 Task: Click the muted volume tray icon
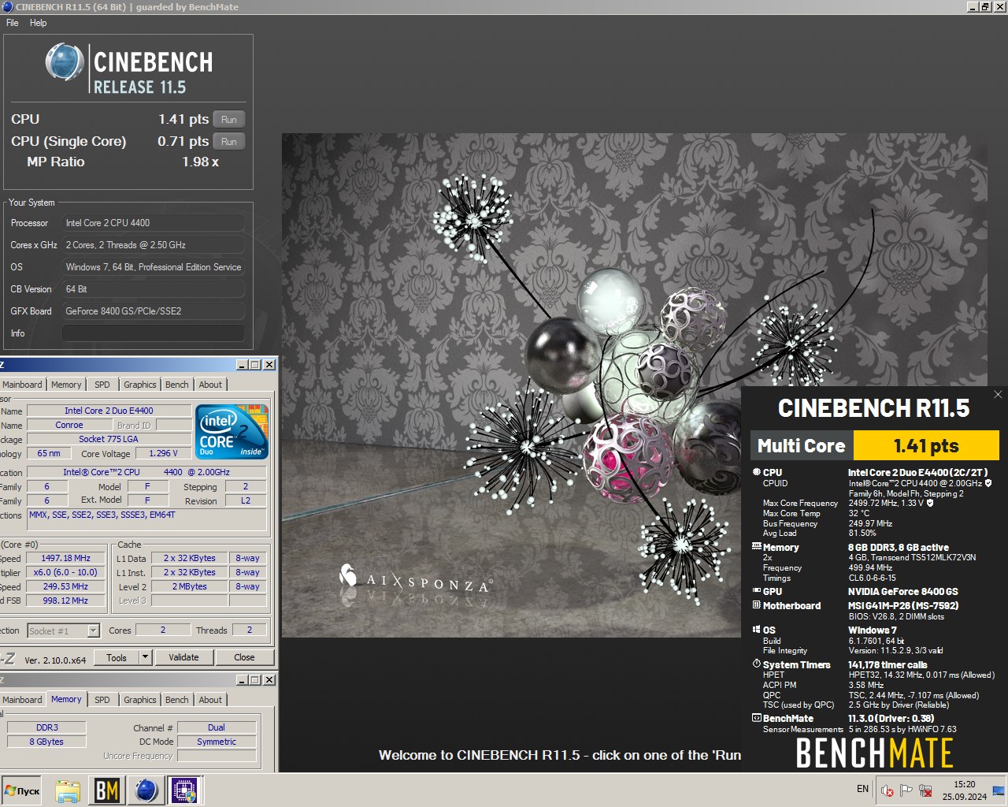pyautogui.click(x=888, y=790)
